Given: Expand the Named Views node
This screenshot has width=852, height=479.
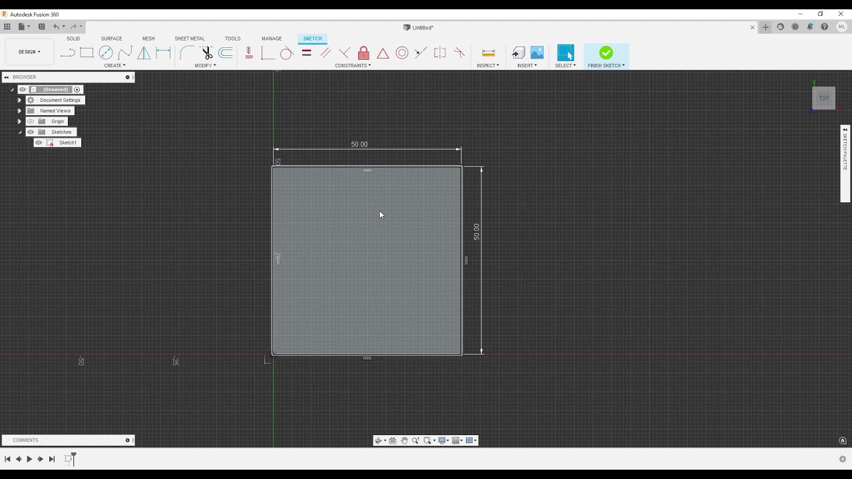Looking at the screenshot, I should 19,110.
